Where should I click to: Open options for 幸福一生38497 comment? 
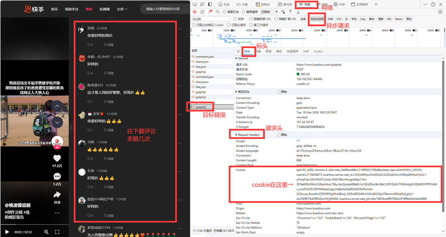(179, 57)
